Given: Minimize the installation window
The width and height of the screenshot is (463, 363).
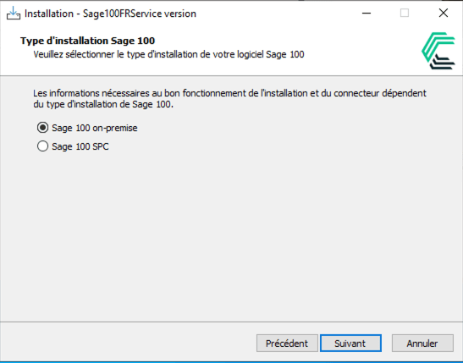Looking at the screenshot, I should click(x=367, y=14).
